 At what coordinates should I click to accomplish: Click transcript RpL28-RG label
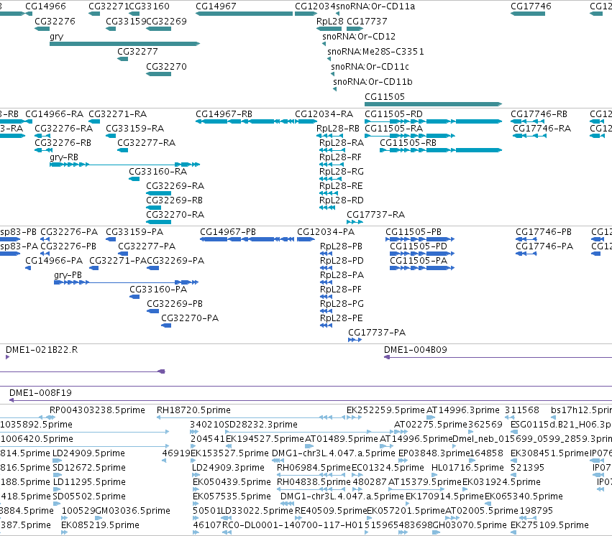342,172
